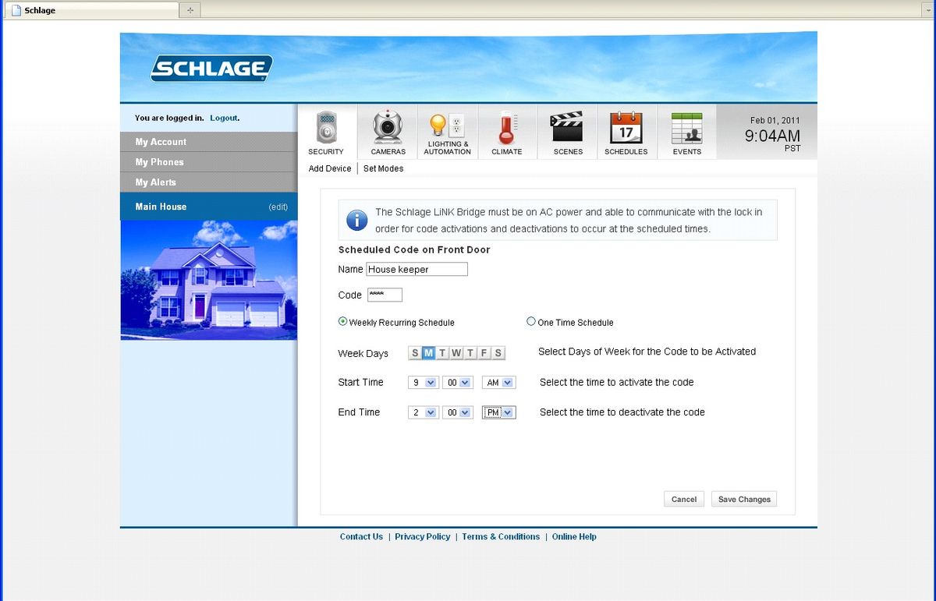Open the Add Device submenu
Screen dimensions: 936x601
pyautogui.click(x=330, y=168)
